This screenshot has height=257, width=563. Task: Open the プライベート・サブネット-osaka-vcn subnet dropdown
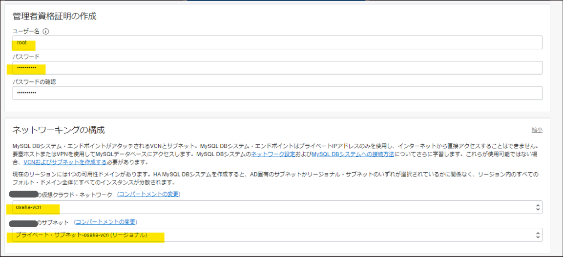277,235
